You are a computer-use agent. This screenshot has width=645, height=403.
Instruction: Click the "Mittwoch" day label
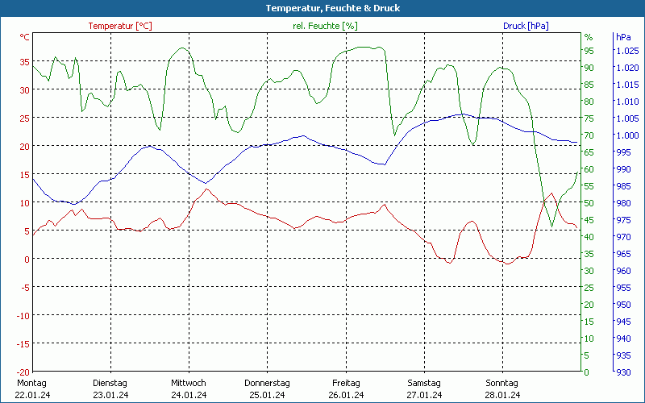189,384
